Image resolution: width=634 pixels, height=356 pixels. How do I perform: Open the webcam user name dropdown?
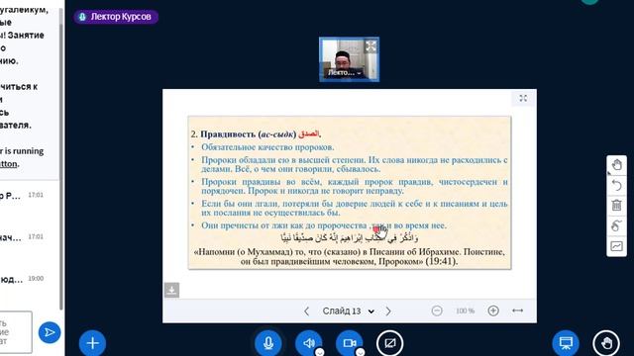pyautogui.click(x=345, y=72)
